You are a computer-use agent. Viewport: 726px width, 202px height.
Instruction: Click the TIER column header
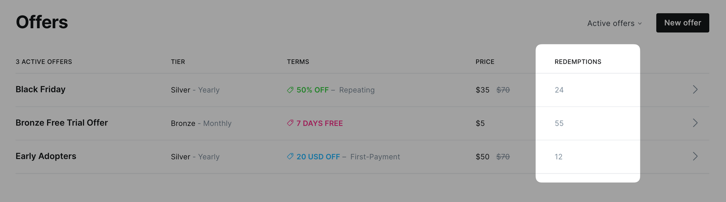point(178,62)
